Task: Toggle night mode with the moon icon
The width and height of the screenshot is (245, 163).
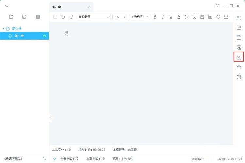Action: 239,77
